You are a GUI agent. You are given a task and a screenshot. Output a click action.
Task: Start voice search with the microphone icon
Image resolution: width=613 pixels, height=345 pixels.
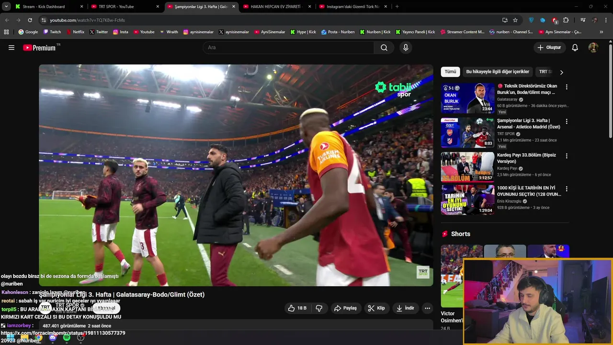click(x=406, y=47)
